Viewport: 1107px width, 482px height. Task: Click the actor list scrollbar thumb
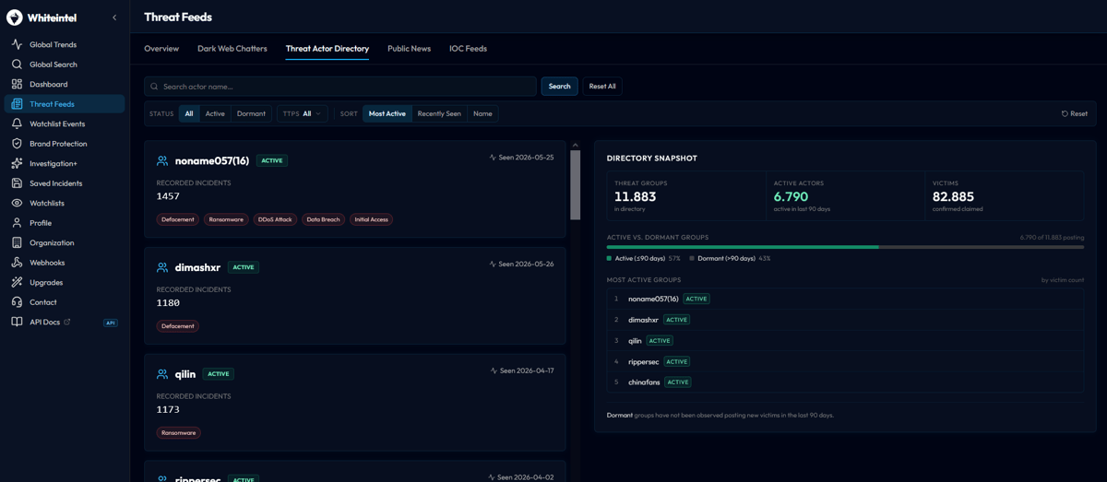tap(576, 184)
